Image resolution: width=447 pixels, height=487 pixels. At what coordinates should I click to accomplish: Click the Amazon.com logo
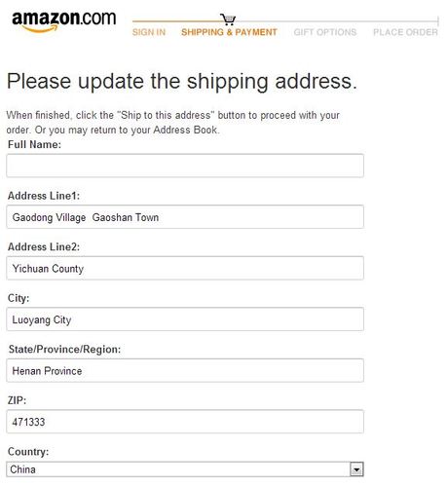coord(63,21)
